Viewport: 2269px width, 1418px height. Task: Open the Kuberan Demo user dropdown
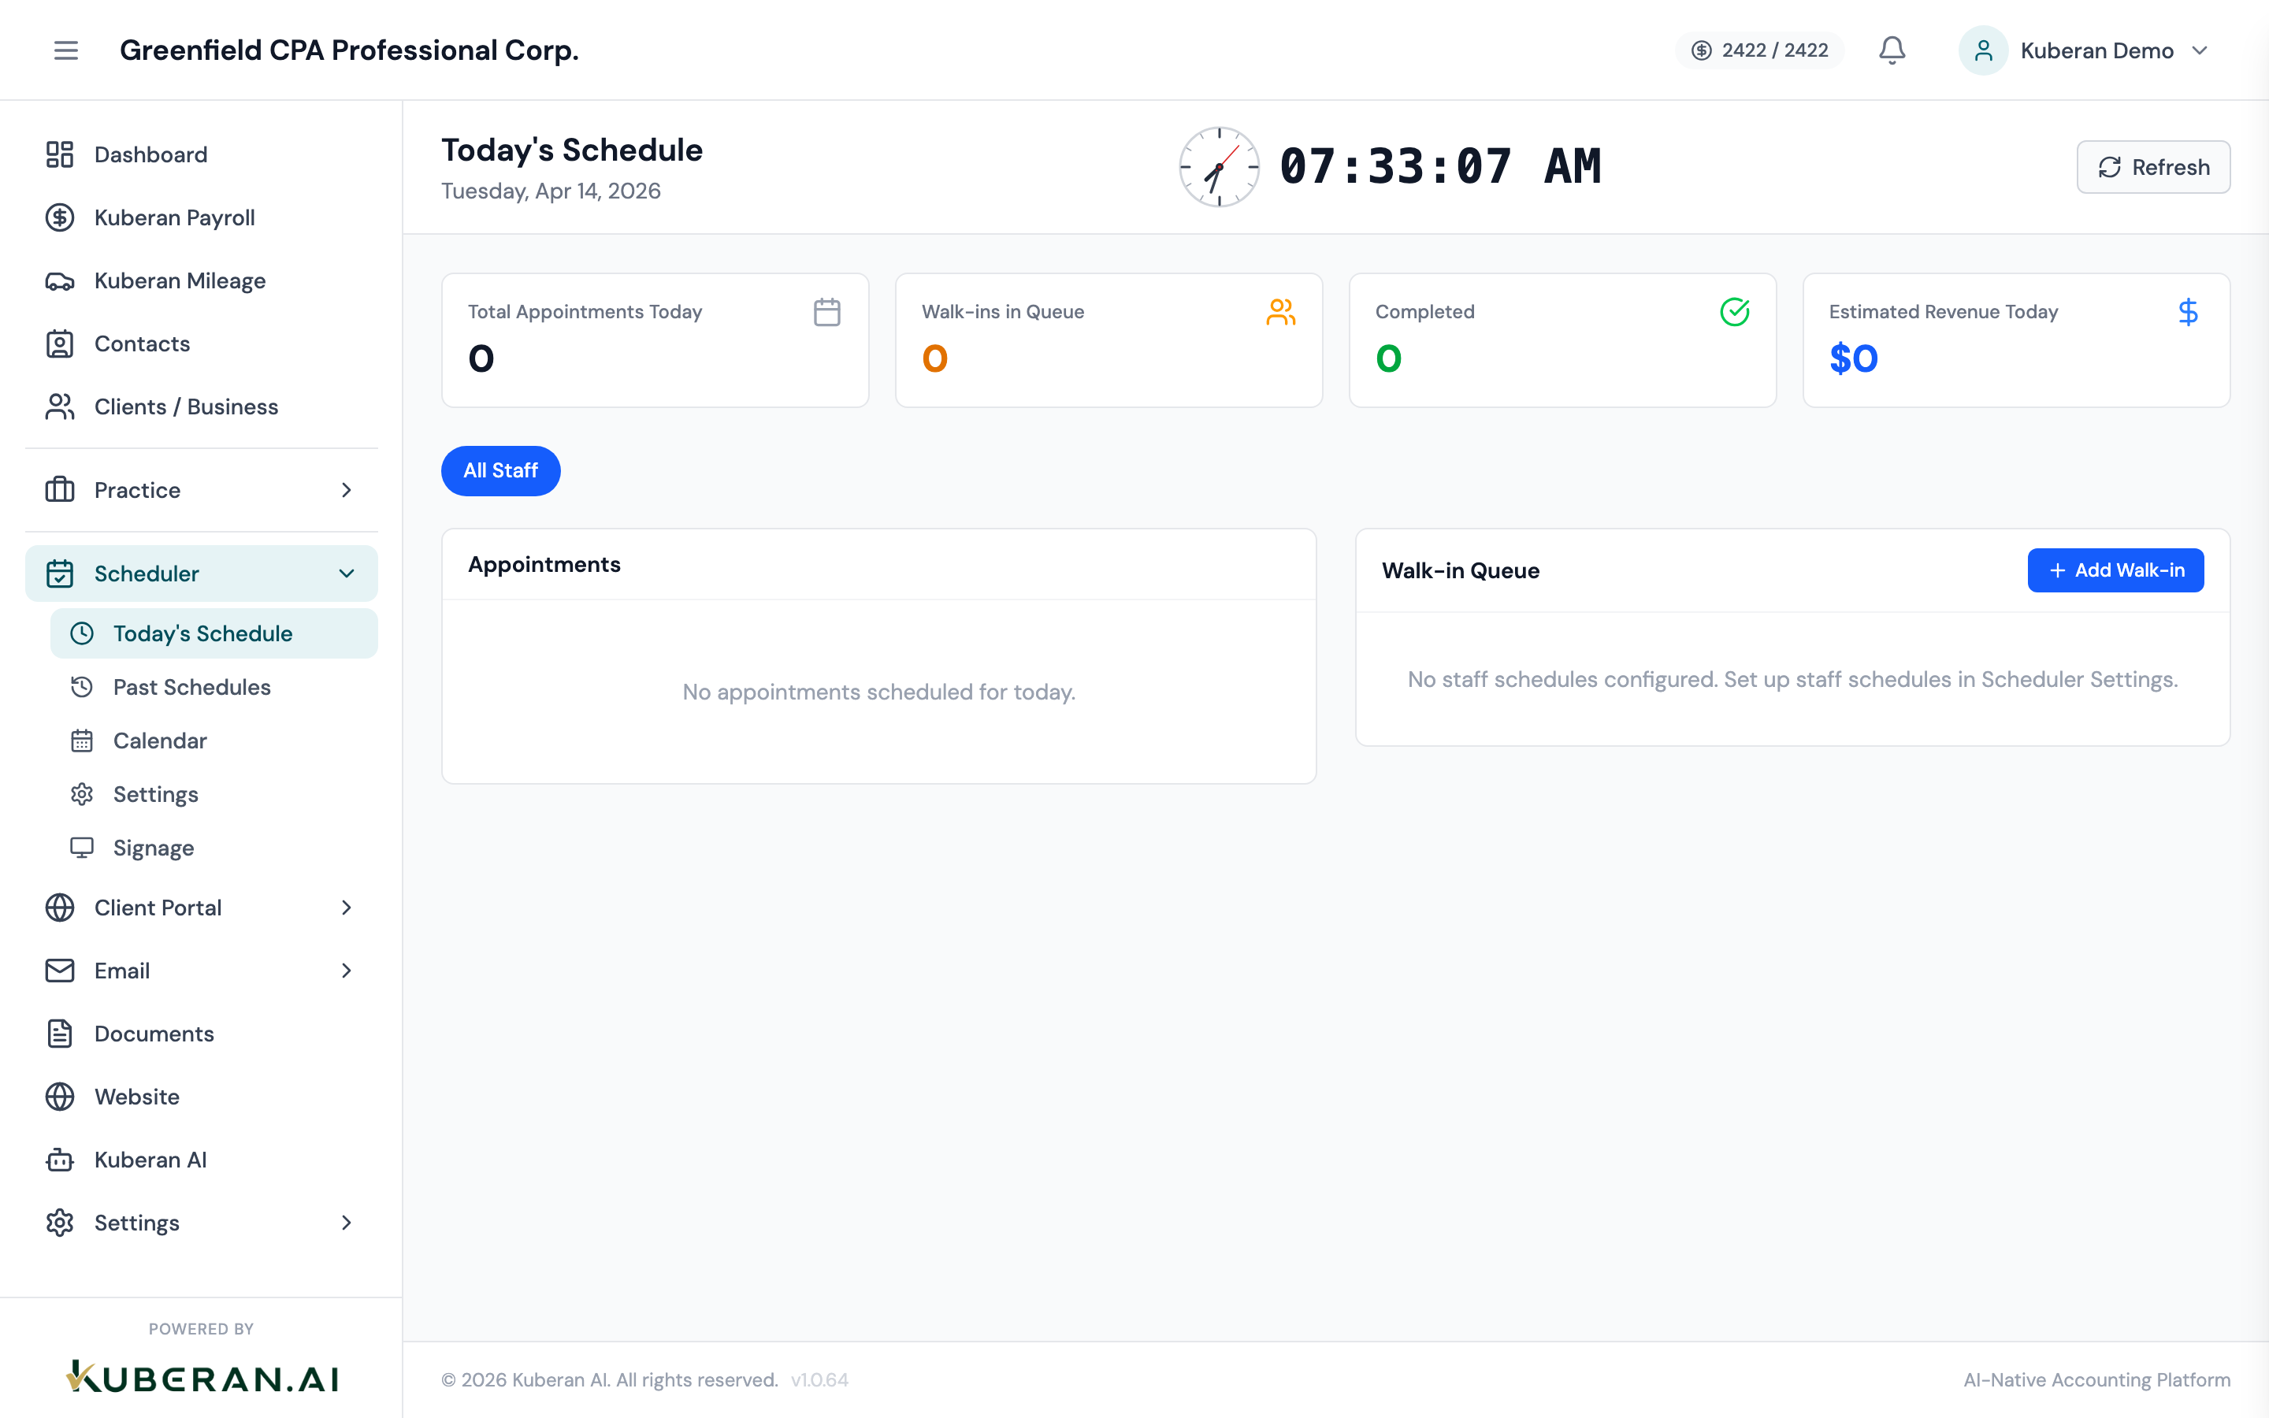2085,50
